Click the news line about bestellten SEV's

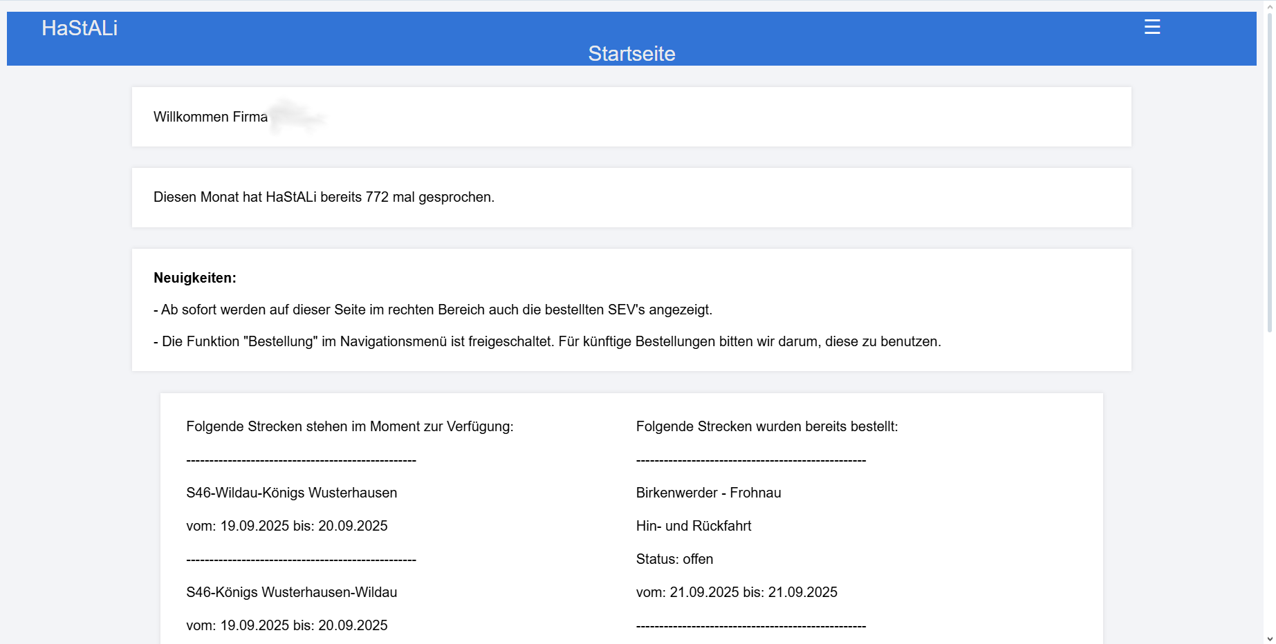(x=433, y=310)
